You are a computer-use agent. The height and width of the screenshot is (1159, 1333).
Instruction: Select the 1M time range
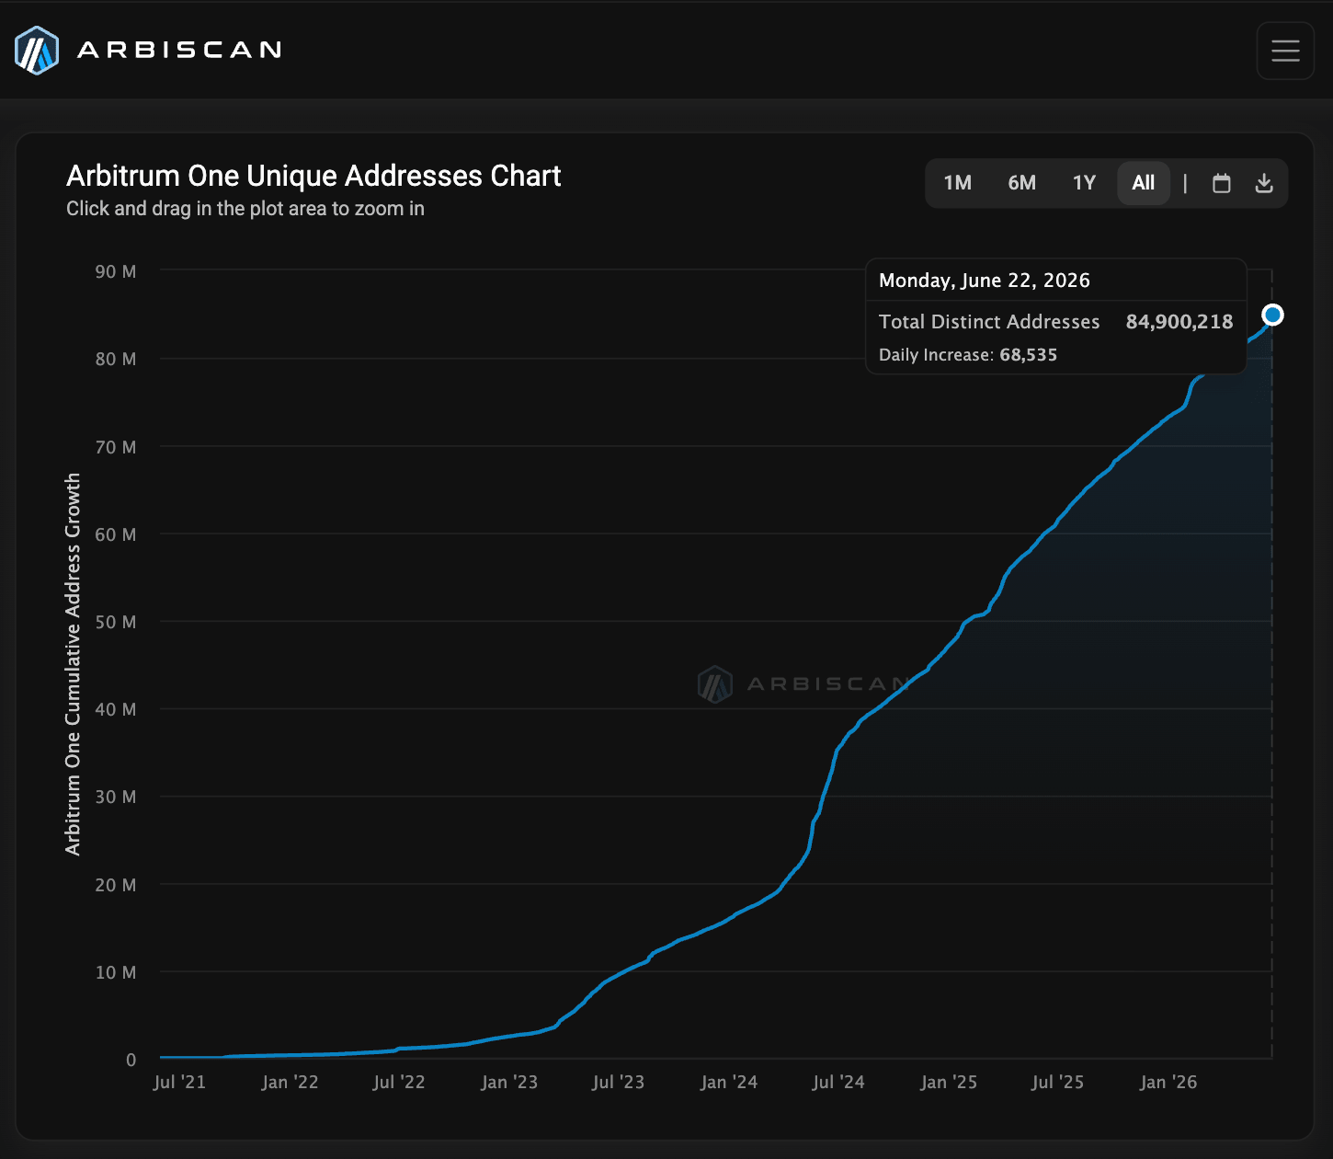(x=957, y=183)
